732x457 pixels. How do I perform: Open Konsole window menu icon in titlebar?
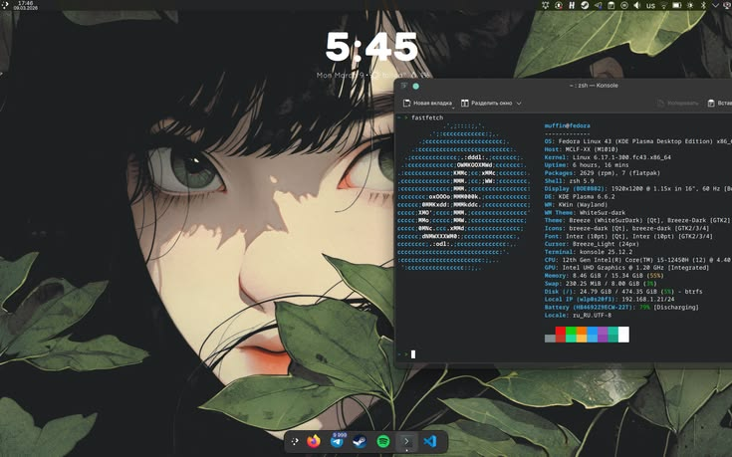tap(404, 86)
